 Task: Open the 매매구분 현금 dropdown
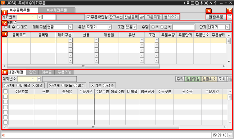(x=70, y=27)
